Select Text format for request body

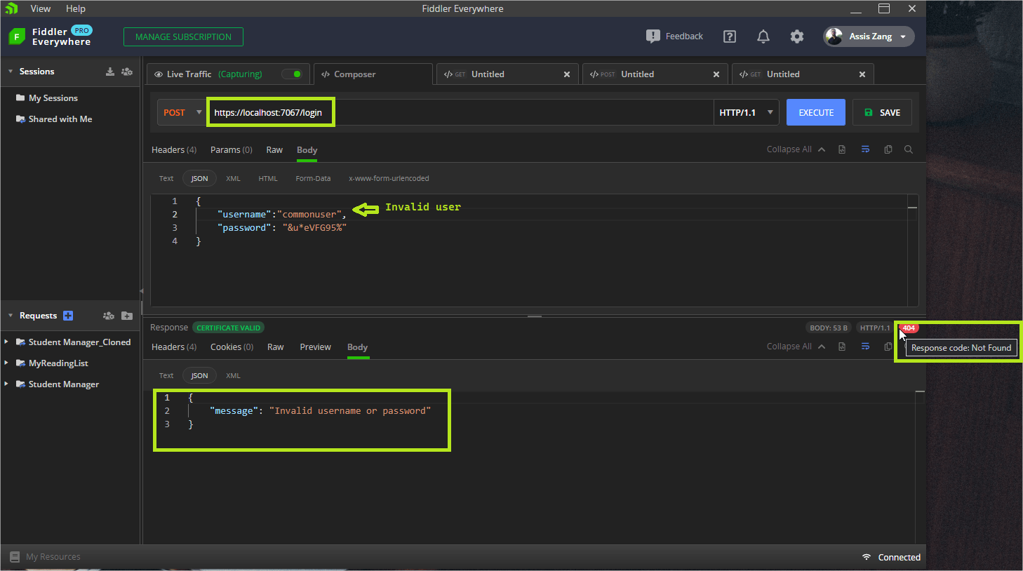click(166, 178)
